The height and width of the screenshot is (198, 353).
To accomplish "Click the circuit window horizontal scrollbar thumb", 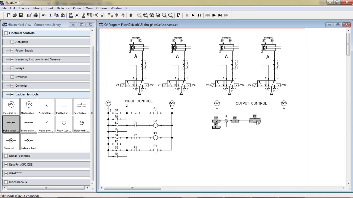I will click(x=132, y=188).
